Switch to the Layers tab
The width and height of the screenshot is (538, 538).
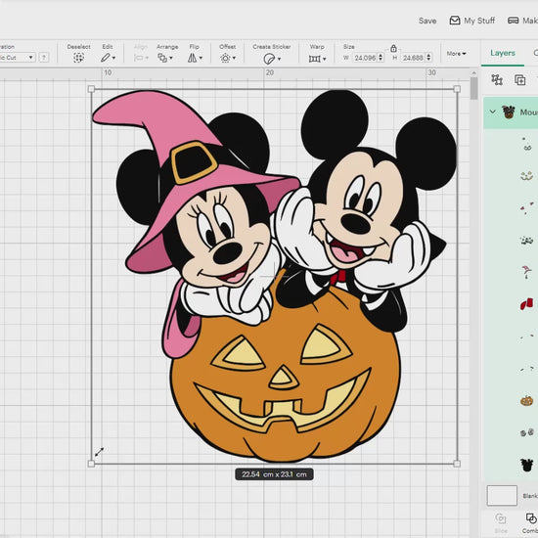(x=503, y=53)
